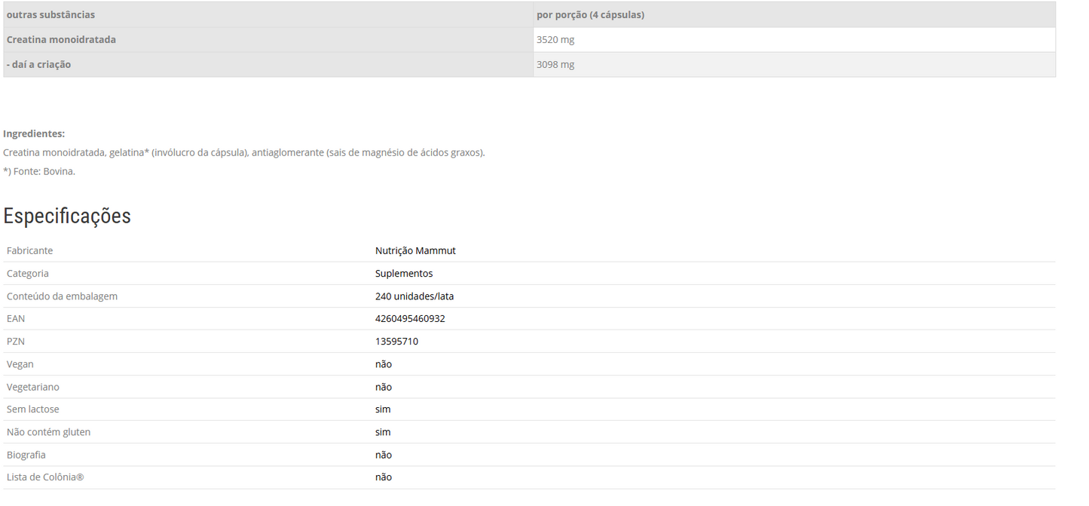Click the 'Não contém gluten' label
The image size is (1089, 506).
pyautogui.click(x=48, y=432)
